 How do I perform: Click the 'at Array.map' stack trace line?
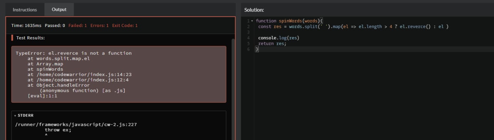click(x=45, y=64)
